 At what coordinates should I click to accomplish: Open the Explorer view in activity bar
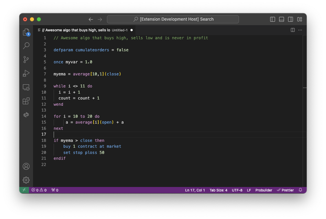pyautogui.click(x=26, y=32)
